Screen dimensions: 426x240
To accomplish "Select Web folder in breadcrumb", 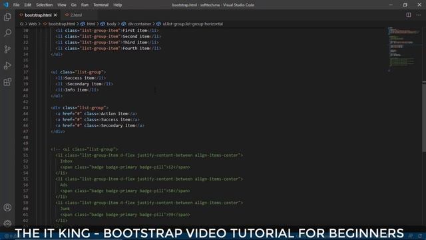I will (x=33, y=24).
